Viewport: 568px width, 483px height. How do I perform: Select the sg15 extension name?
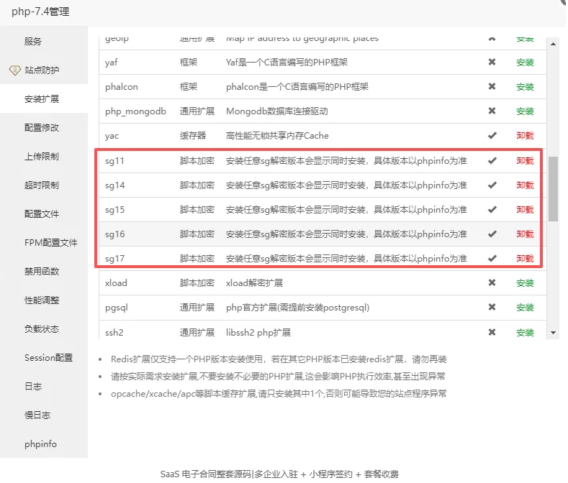(115, 209)
